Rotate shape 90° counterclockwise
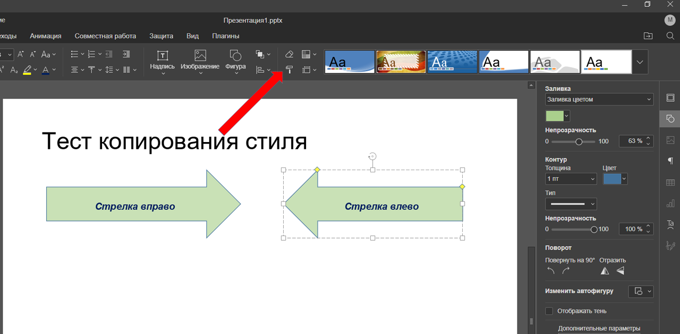Screen dimensions: 680x334 pos(551,271)
